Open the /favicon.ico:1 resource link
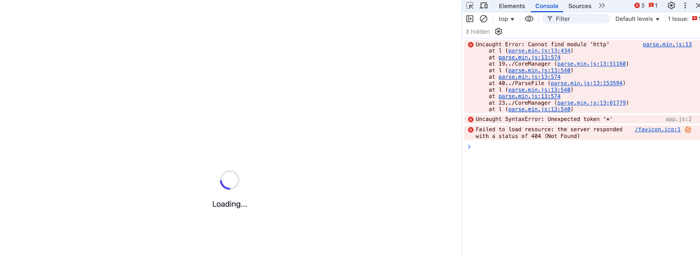Viewport: 700px width, 256px height. (x=658, y=130)
